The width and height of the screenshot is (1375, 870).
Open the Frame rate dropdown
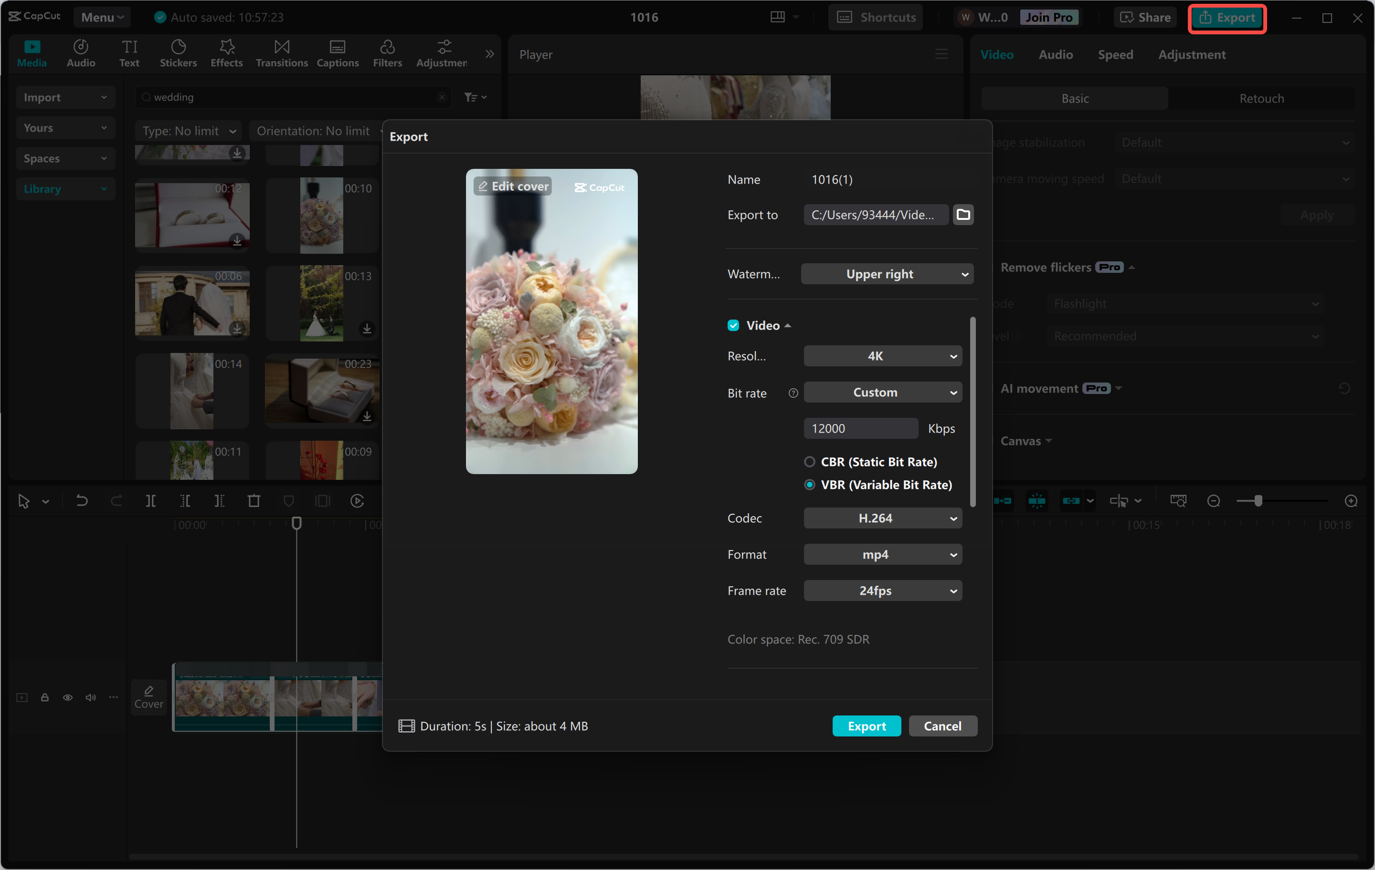click(882, 590)
